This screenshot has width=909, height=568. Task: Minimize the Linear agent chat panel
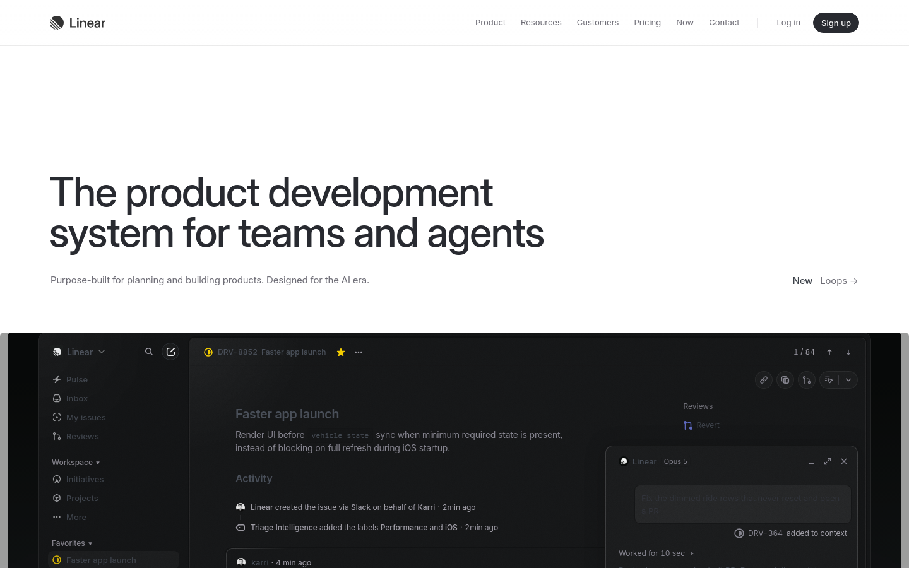coord(811,462)
